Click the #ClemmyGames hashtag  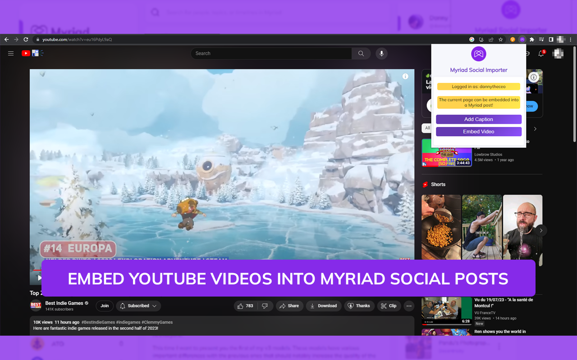pyautogui.click(x=157, y=322)
